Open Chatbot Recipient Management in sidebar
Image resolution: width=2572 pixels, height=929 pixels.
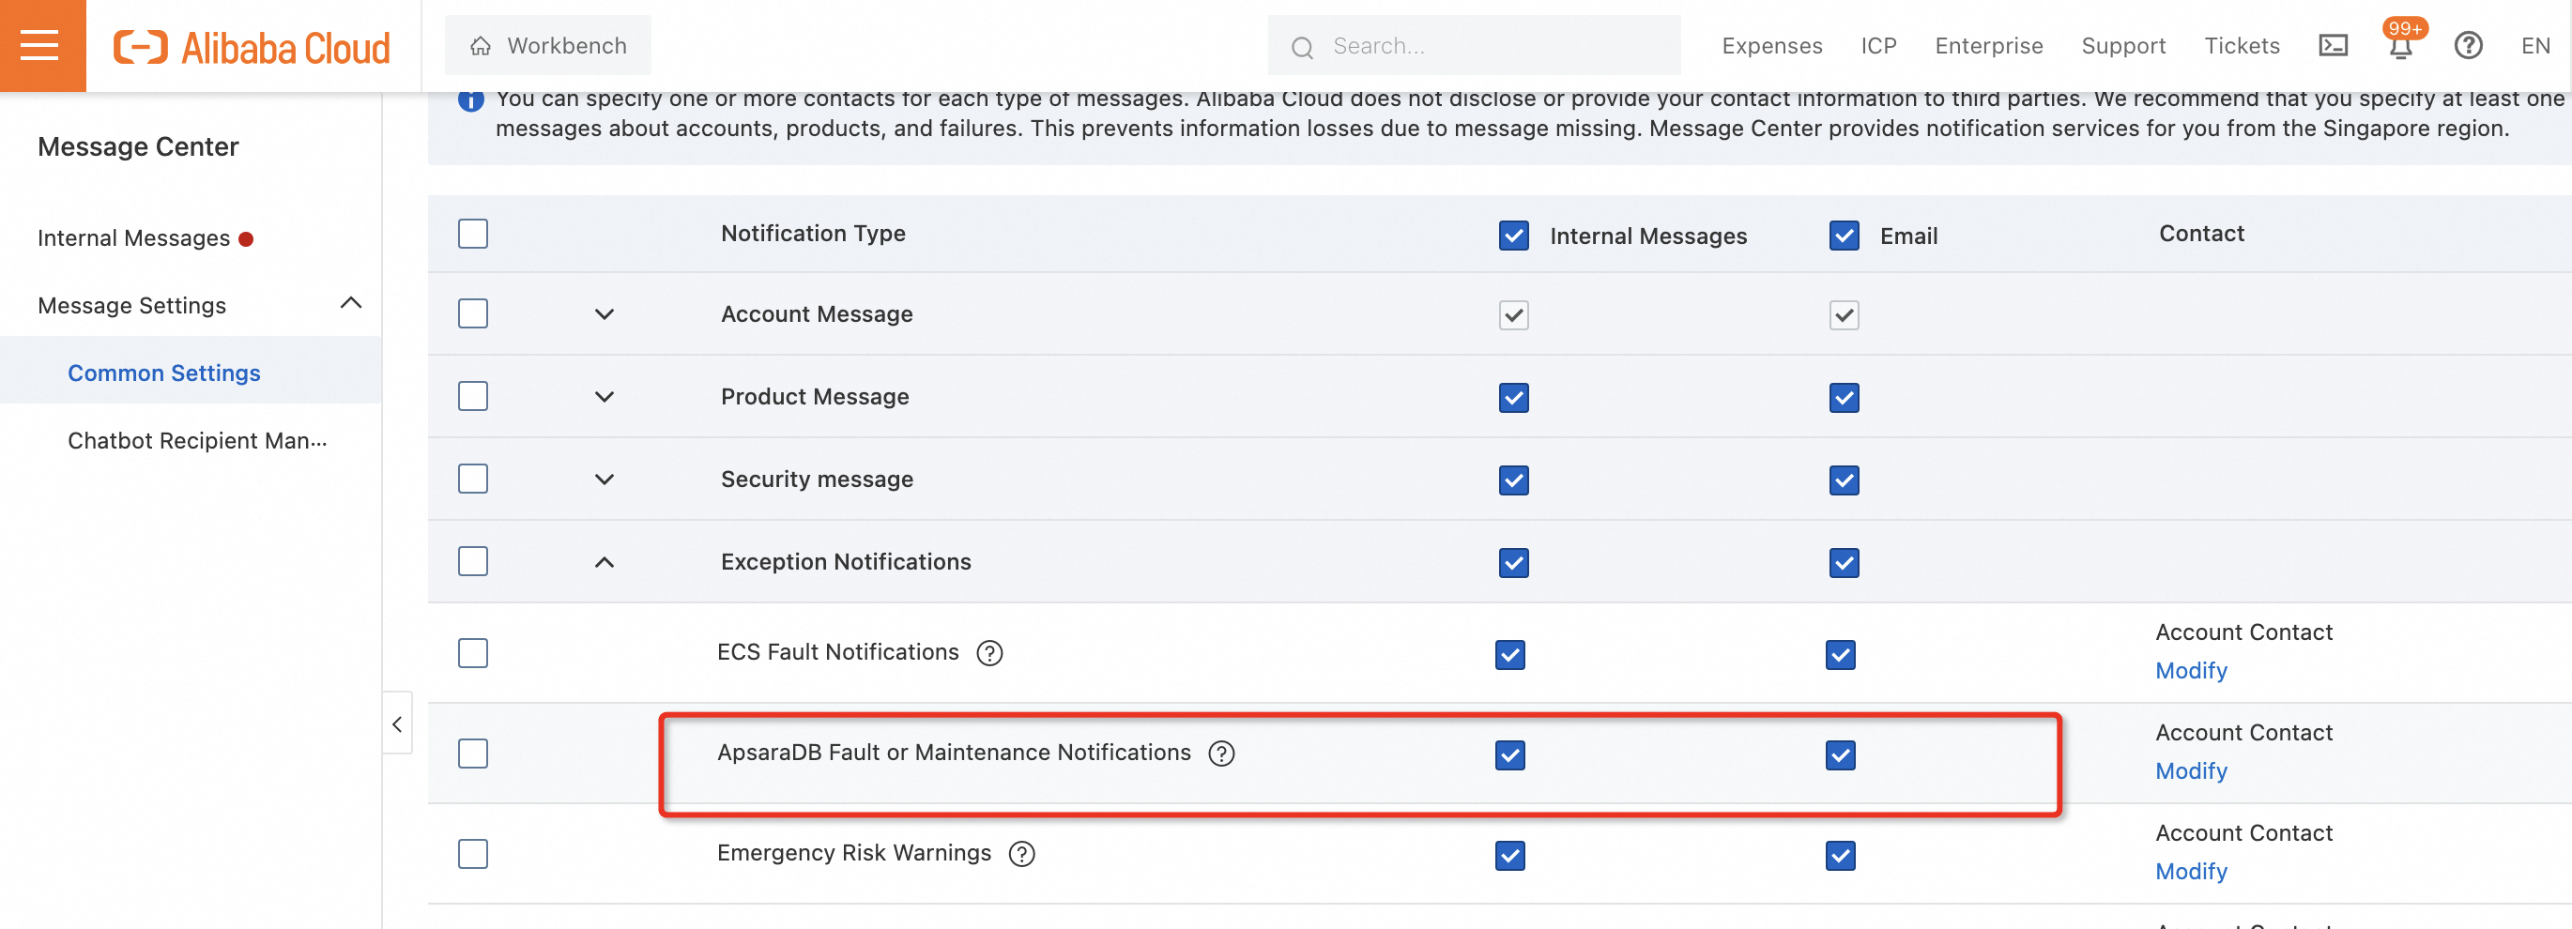pos(197,441)
